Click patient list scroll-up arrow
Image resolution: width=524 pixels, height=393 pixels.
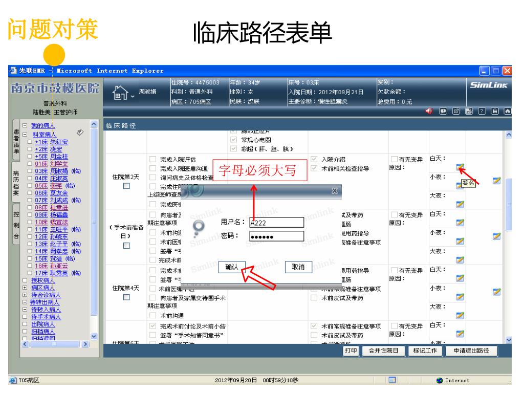click(x=94, y=124)
